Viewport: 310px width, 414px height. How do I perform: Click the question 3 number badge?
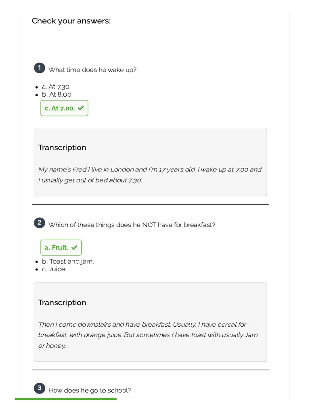pos(39,389)
